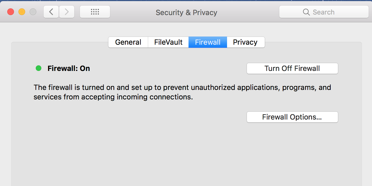Click the "Firewall: On" status label
372x186 pixels.
point(69,68)
